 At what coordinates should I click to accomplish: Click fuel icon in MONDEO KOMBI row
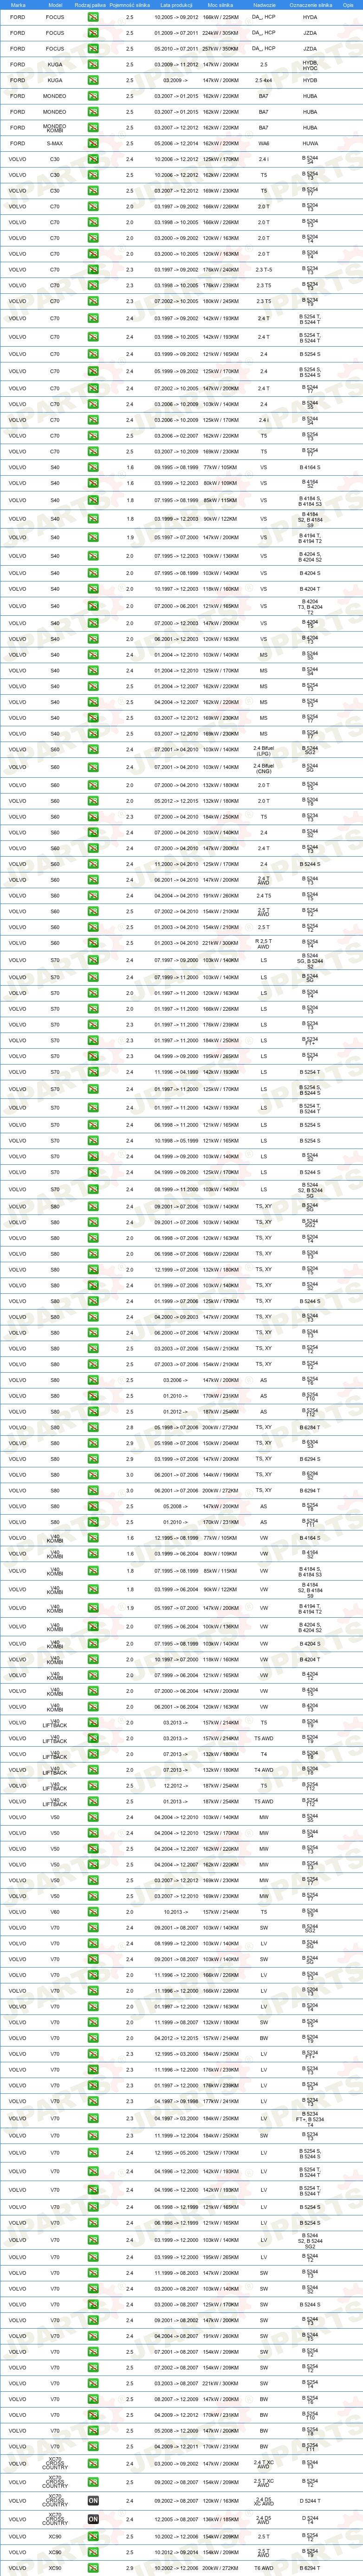(x=93, y=128)
